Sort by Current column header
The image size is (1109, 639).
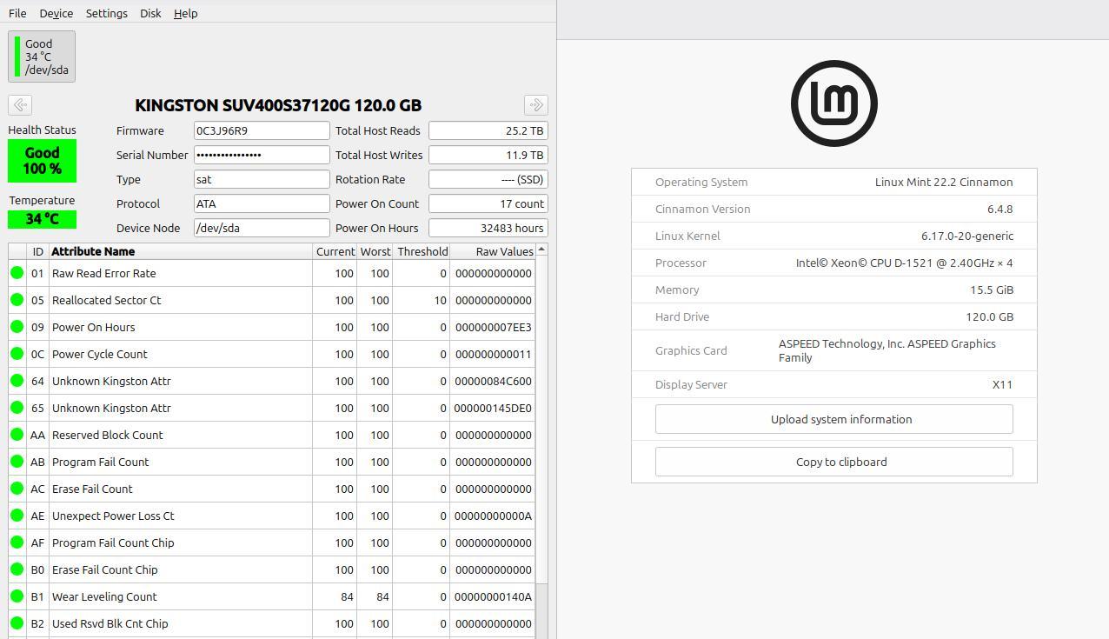(x=335, y=251)
